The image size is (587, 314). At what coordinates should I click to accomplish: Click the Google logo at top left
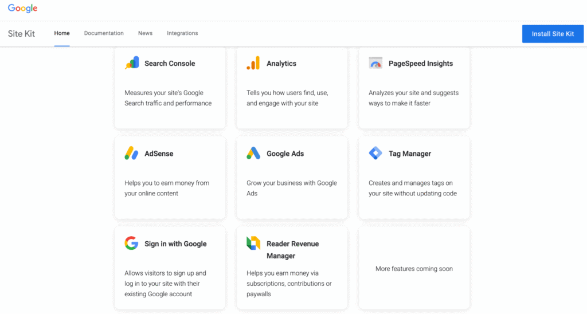click(x=22, y=9)
